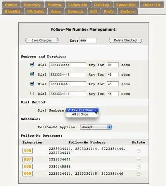The width and height of the screenshot is (166, 186).
Task: Switch to the Users tab
Action: (x=56, y=12)
